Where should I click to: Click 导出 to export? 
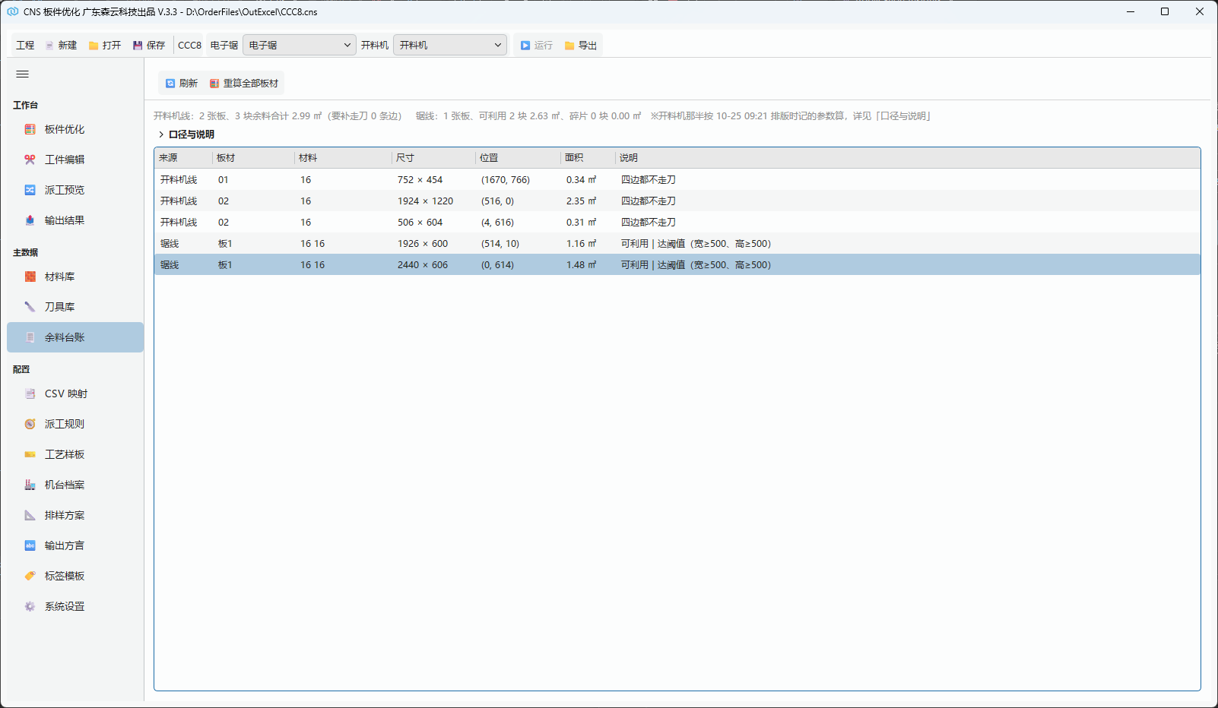tap(581, 46)
